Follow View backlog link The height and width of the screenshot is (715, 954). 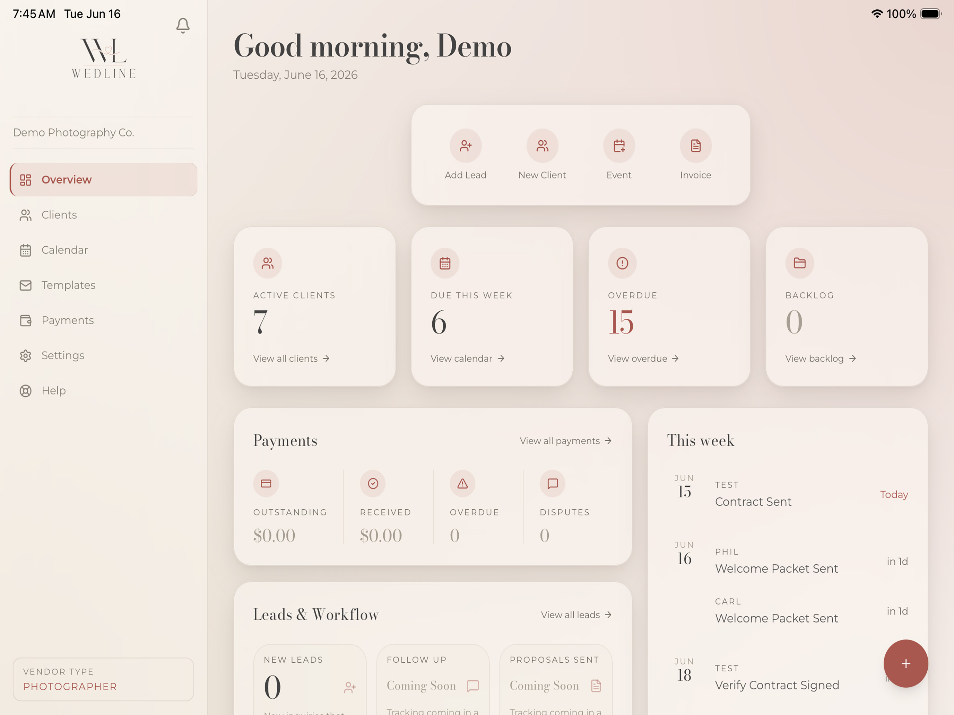point(821,359)
